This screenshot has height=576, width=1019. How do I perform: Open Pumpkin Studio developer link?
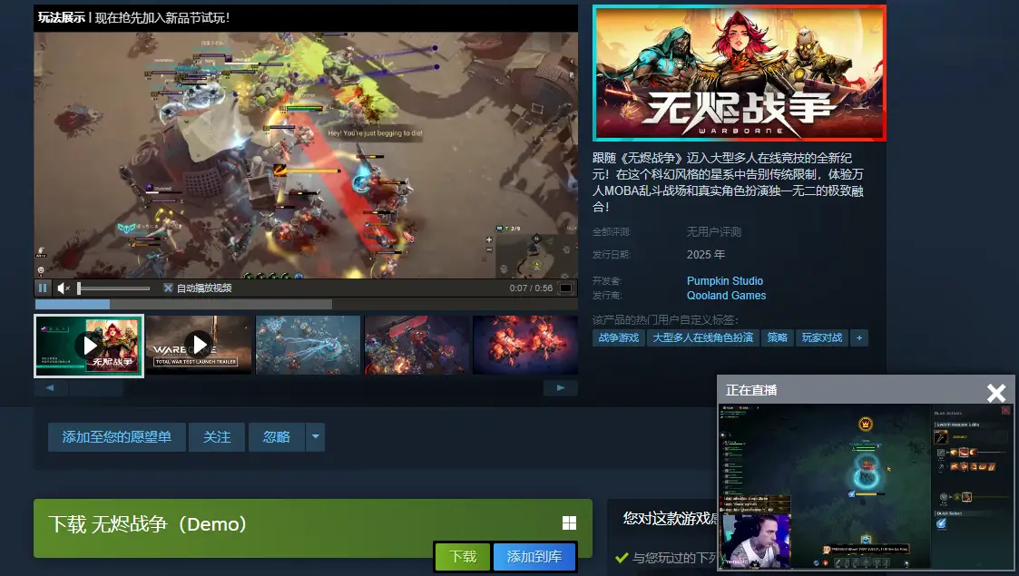click(x=725, y=280)
